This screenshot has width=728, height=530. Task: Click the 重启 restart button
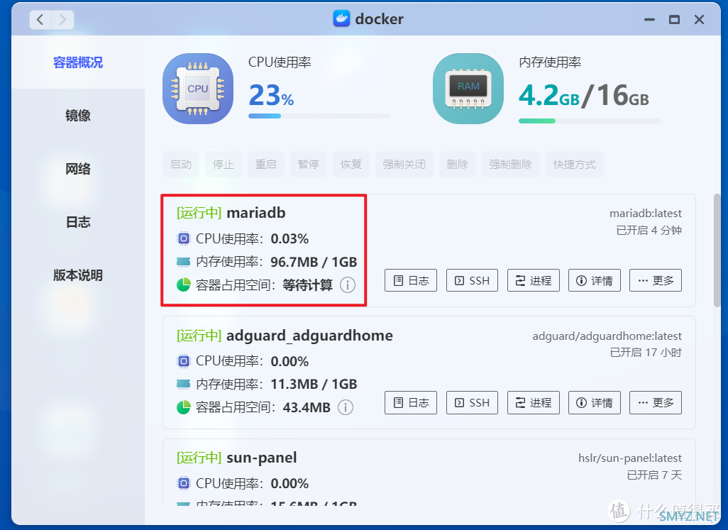(x=266, y=165)
